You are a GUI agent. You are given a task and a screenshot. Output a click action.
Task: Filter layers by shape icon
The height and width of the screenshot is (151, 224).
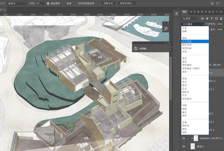pyautogui.click(x=216, y=19)
